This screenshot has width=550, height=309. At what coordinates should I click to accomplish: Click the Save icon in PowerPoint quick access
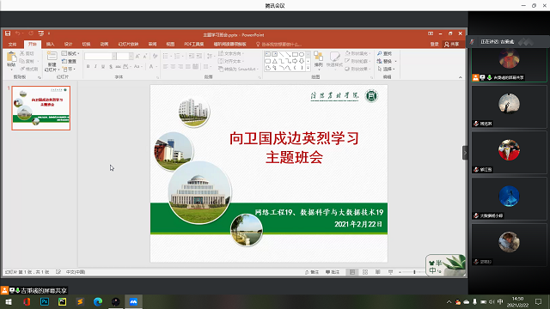(8, 33)
